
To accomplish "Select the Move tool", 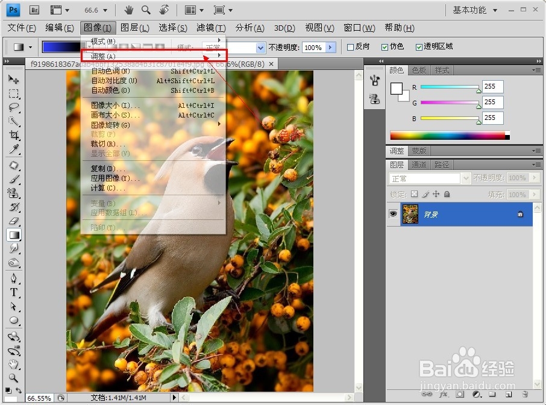I will click(x=14, y=80).
